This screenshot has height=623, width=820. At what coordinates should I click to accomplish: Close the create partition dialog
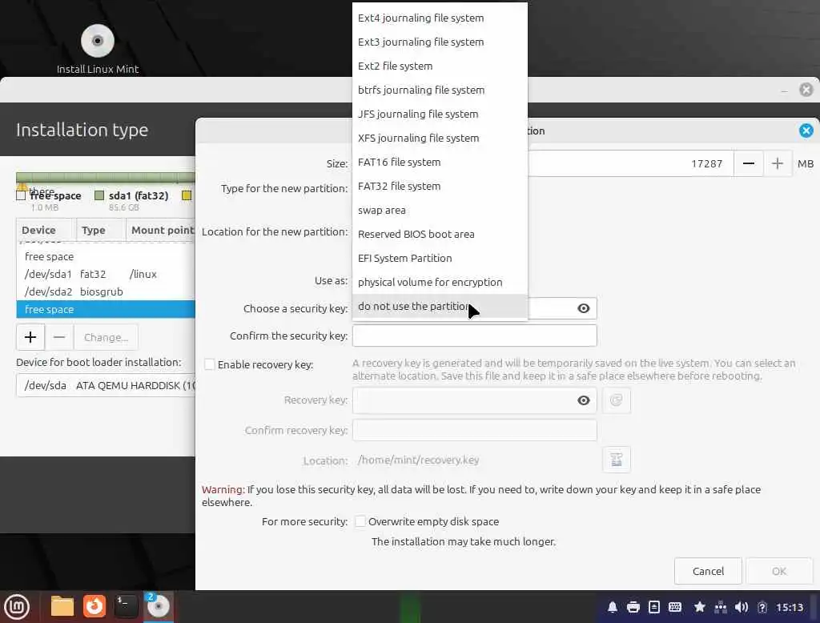[806, 131]
